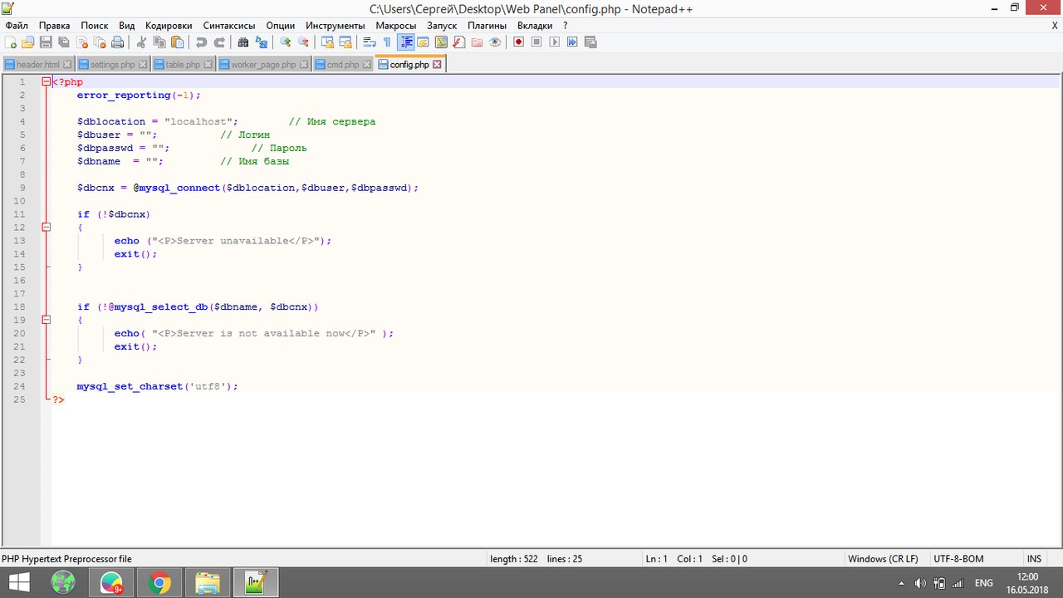Toggle Show All Characters pilcrow button
The width and height of the screenshot is (1063, 598).
click(x=387, y=42)
